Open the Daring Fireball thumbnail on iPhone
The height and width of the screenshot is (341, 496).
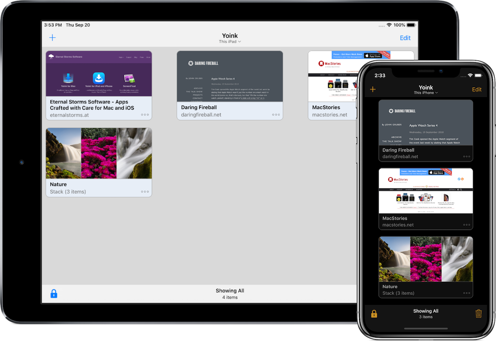[x=426, y=123]
